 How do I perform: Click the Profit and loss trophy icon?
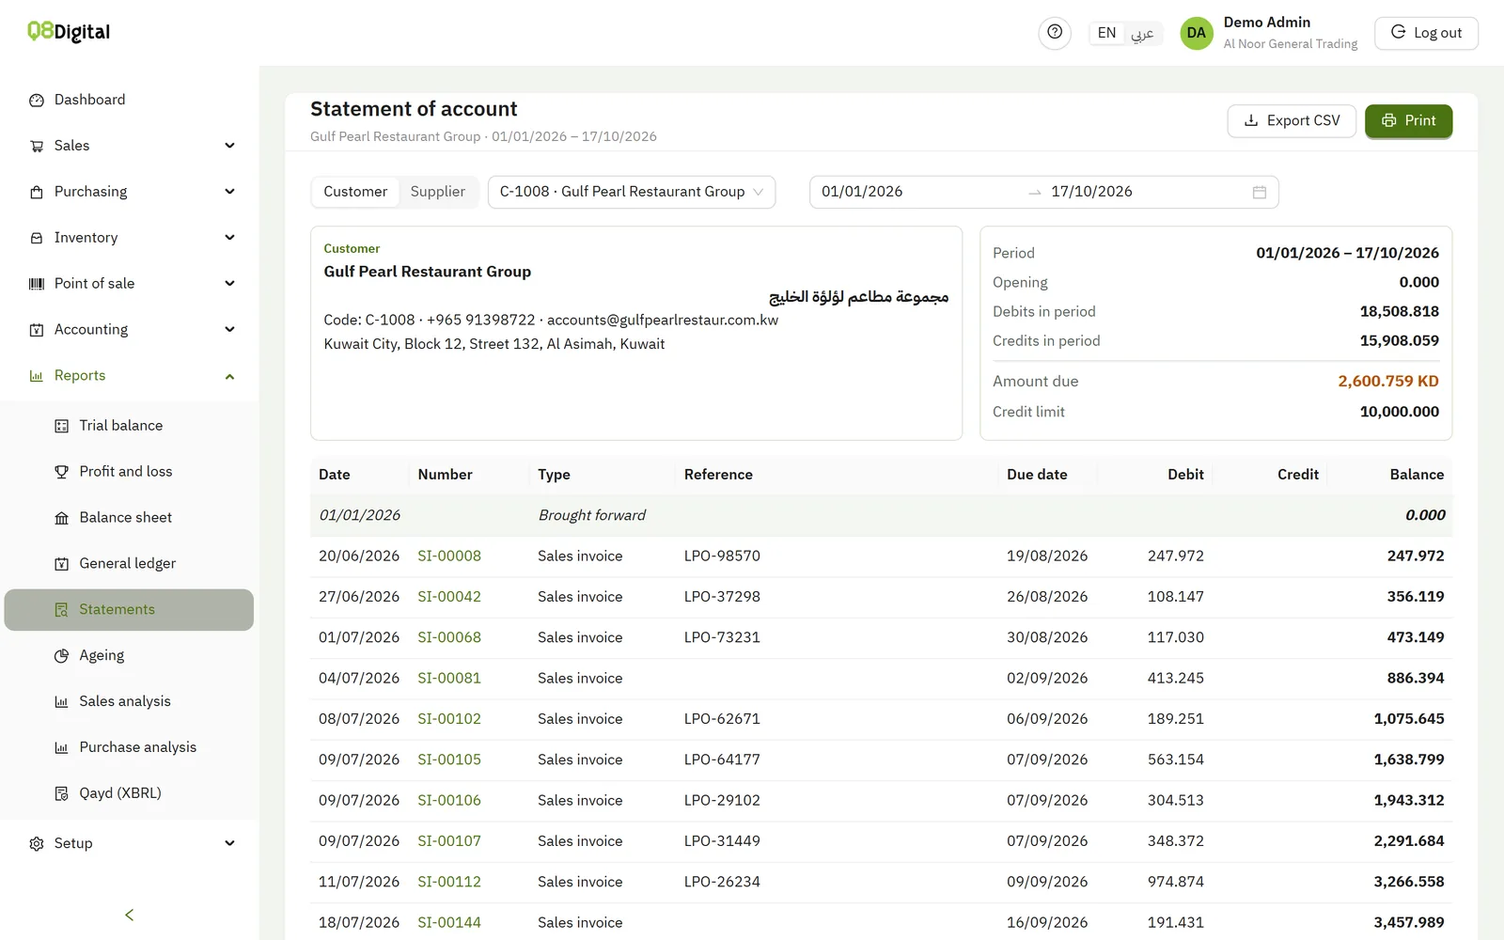click(x=62, y=472)
